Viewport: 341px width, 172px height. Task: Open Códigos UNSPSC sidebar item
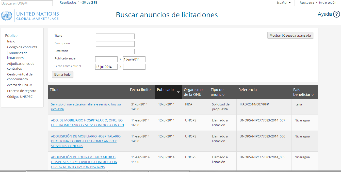[20, 97]
